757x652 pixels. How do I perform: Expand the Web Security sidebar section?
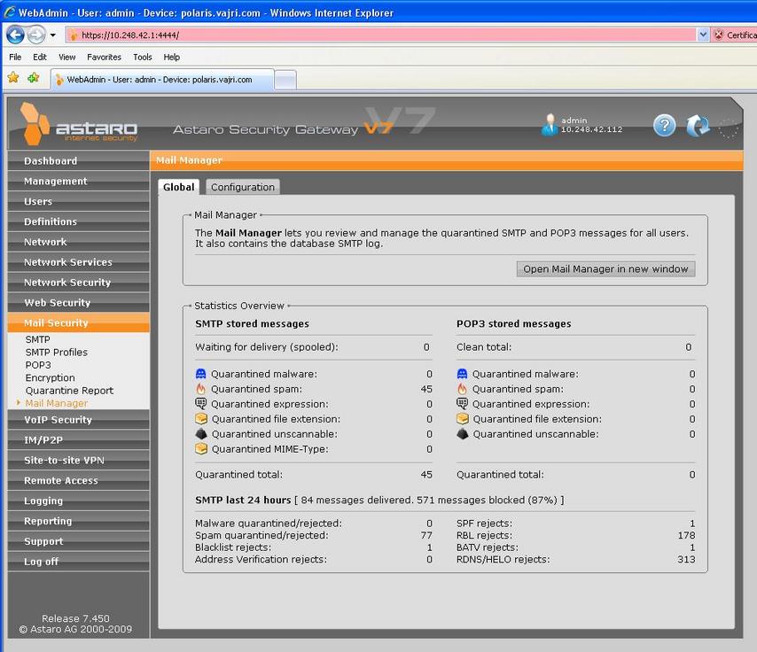click(x=78, y=303)
